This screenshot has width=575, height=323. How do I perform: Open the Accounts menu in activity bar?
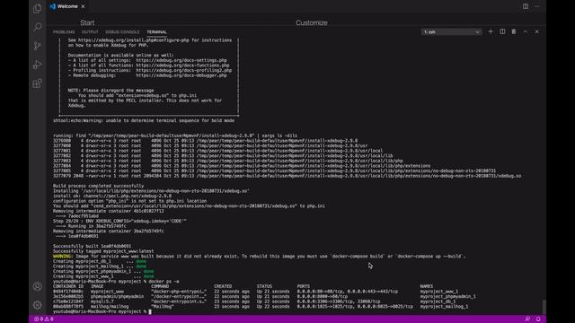(37, 286)
